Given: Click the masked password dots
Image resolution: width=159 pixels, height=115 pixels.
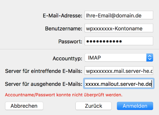Looking at the screenshot, I should 104,41.
